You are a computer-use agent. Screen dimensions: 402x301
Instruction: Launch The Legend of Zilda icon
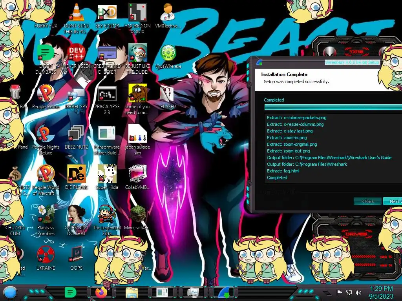107,214
